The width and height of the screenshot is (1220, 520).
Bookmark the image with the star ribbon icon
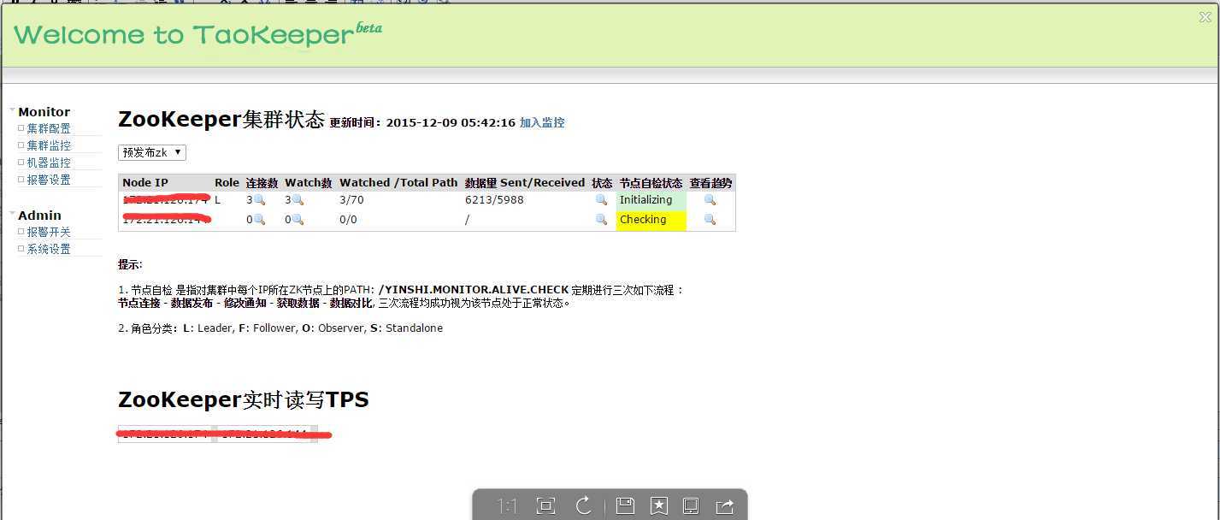[x=658, y=505]
